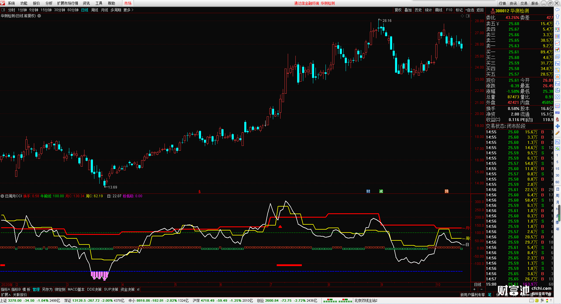Click the 预 marker on the chart
The image size is (561, 304).
click(x=446, y=191)
